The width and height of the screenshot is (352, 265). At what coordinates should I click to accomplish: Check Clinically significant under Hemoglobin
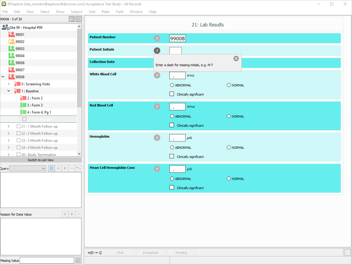coord(172,156)
